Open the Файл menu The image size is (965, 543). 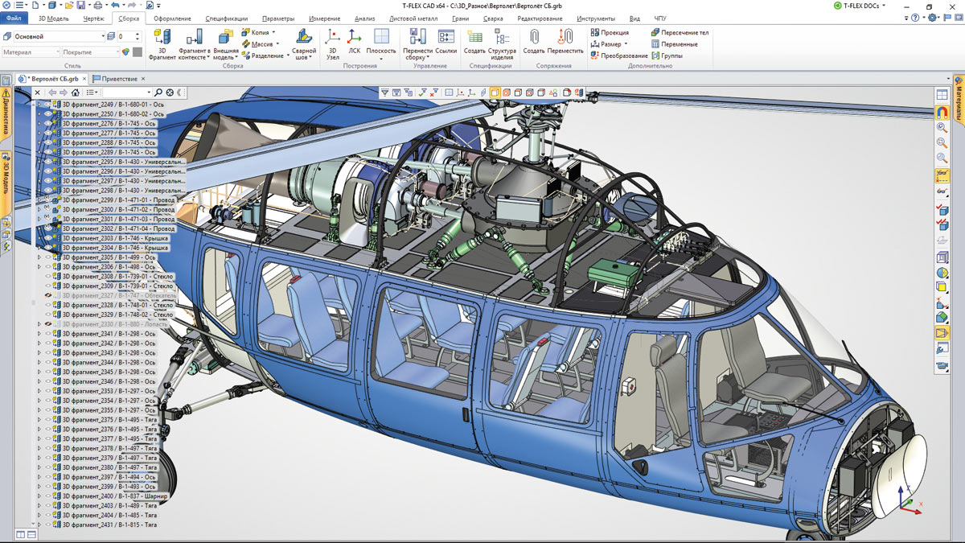click(x=14, y=18)
